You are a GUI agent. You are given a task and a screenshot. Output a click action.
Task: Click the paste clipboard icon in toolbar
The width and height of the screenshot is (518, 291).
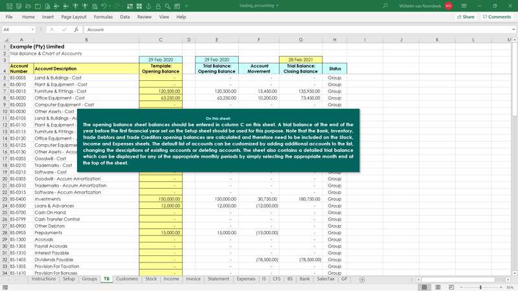95,6
